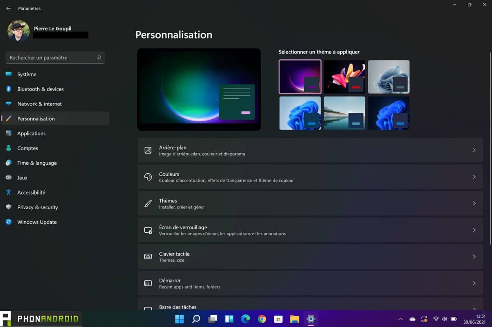Click the Settings gear icon on taskbar

311,319
